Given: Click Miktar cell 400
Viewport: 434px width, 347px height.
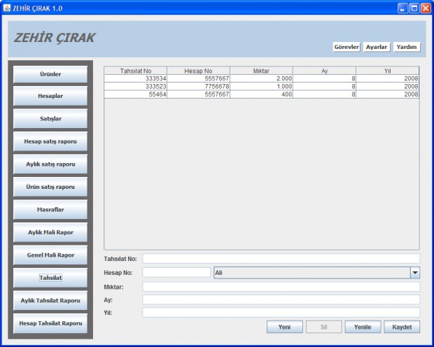Looking at the screenshot, I should tap(261, 94).
